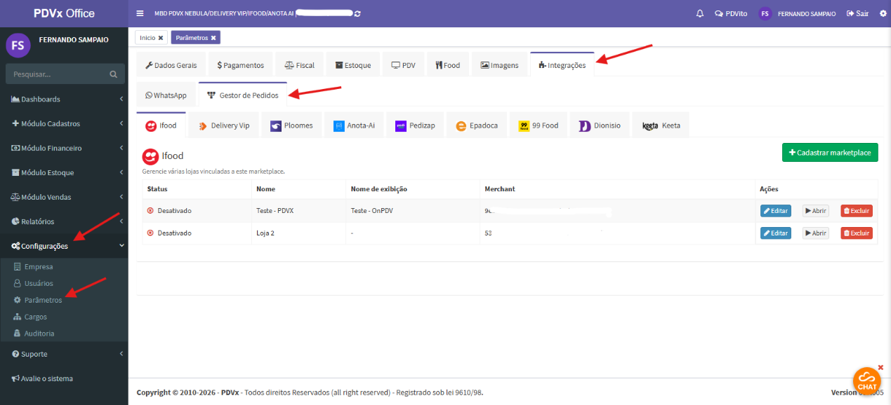Open the Epadoca marketplace tab

pos(477,125)
